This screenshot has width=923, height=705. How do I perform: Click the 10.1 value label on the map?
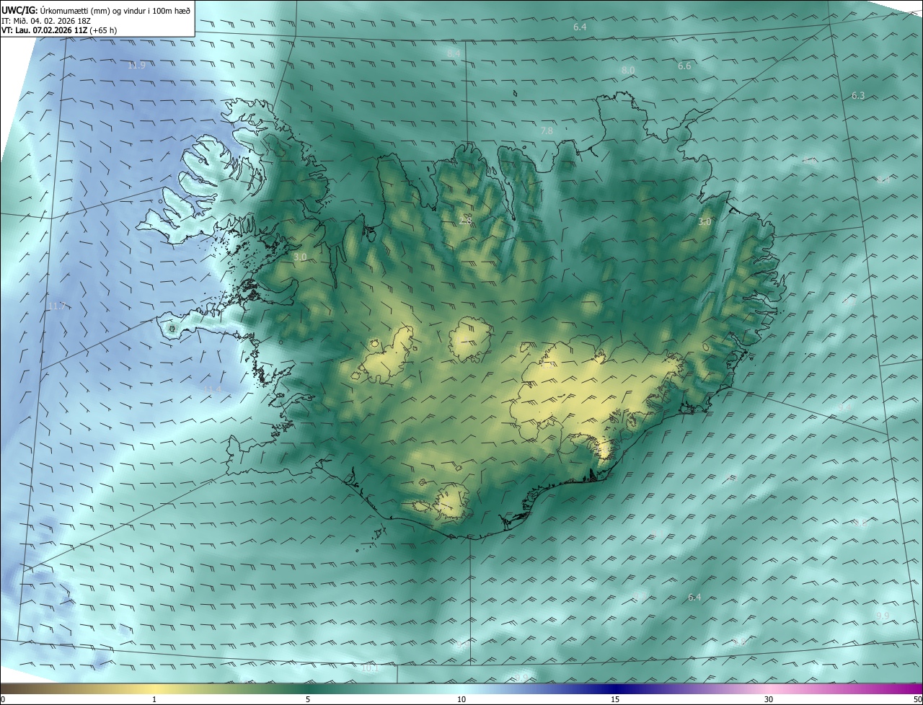point(370,668)
